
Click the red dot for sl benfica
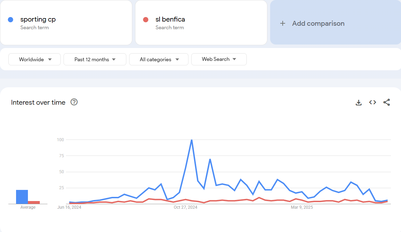(146, 19)
